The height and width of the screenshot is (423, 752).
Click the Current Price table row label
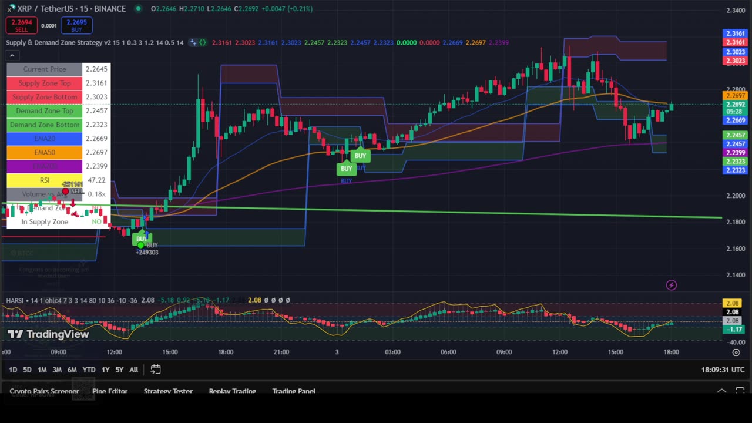pos(45,69)
